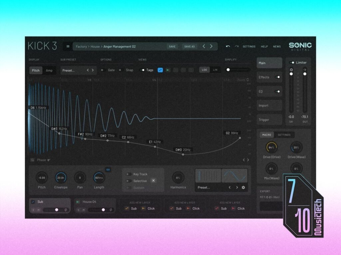Switch off the Limiter toggle
The height and width of the screenshot is (255, 341).
tap(292, 63)
